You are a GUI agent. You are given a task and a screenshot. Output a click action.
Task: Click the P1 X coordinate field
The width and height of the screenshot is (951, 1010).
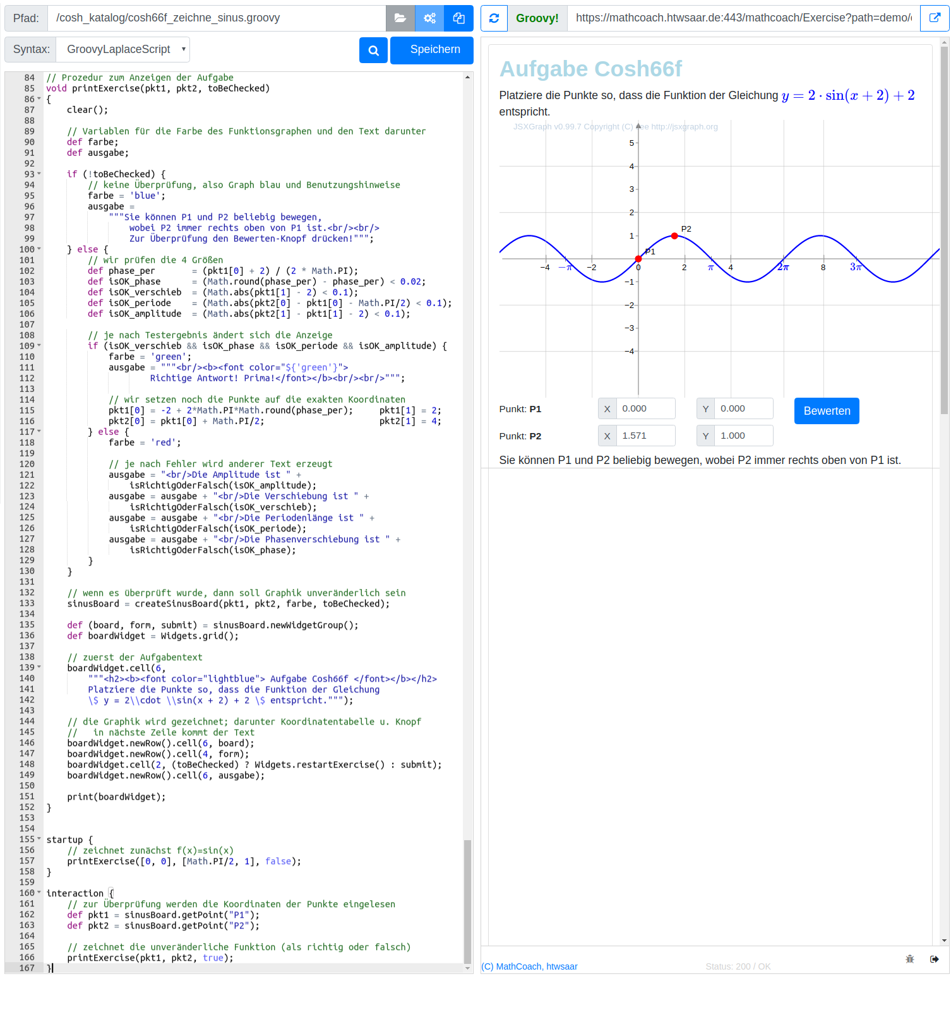645,408
